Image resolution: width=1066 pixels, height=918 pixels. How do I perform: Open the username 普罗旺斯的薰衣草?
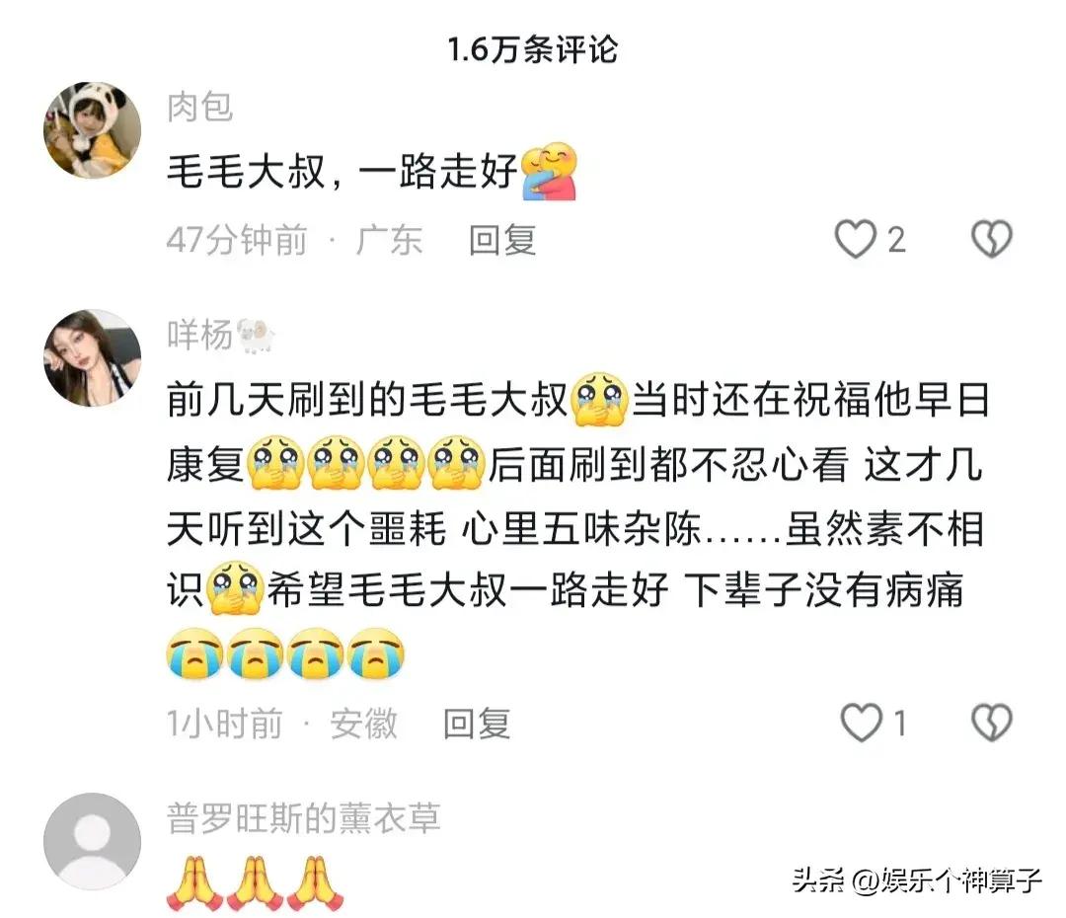pos(304,818)
